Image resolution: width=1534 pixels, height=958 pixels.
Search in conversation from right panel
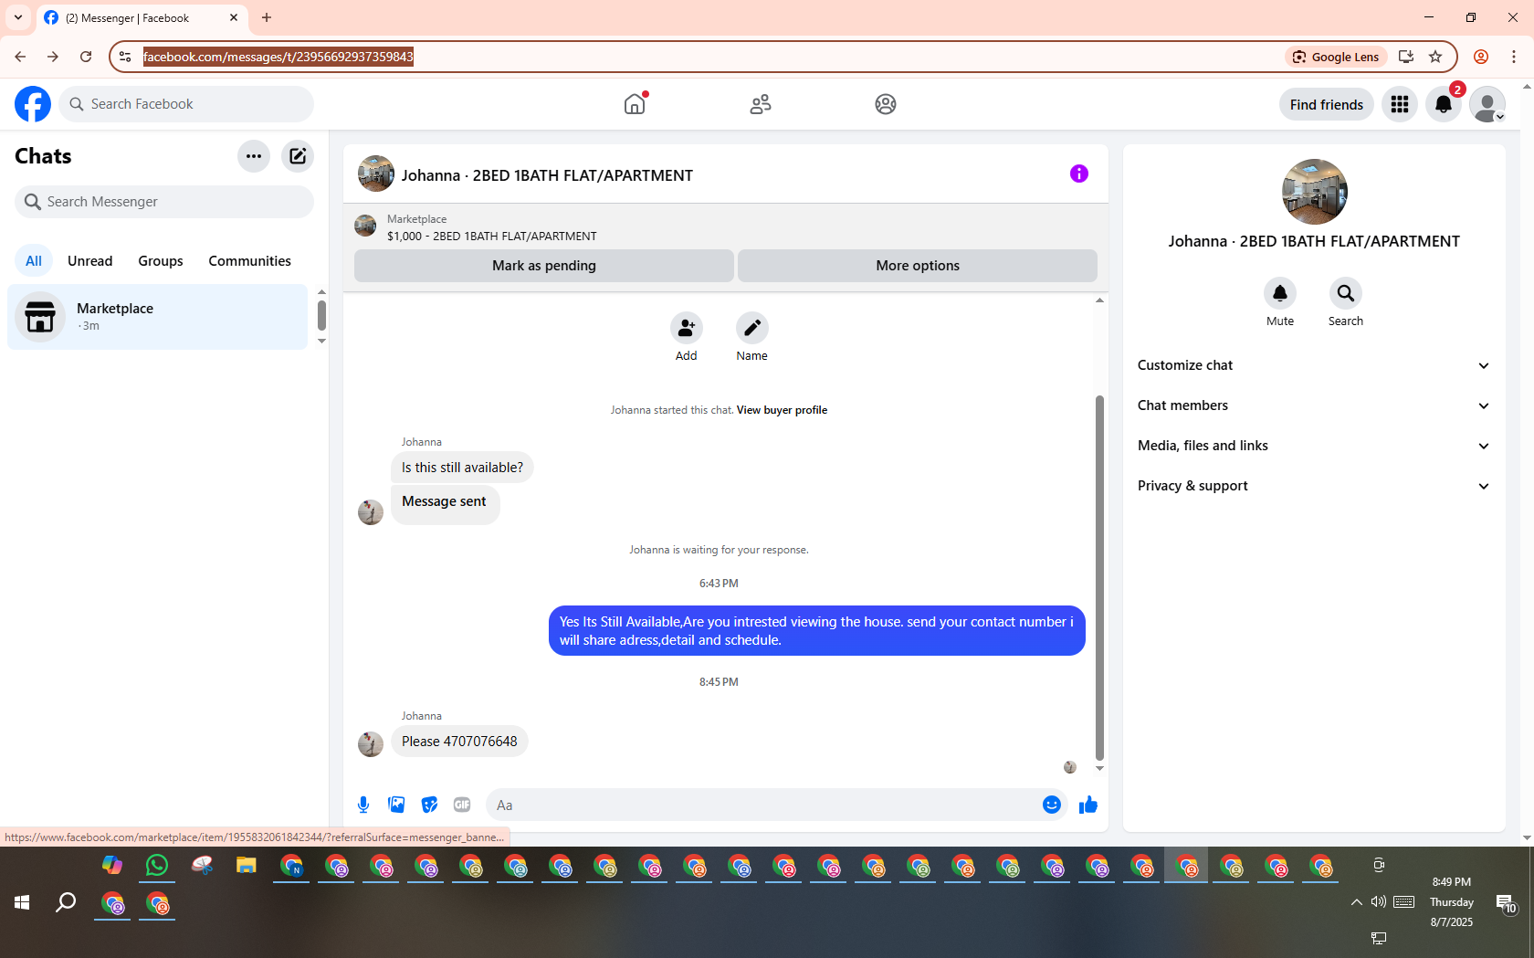(x=1346, y=293)
